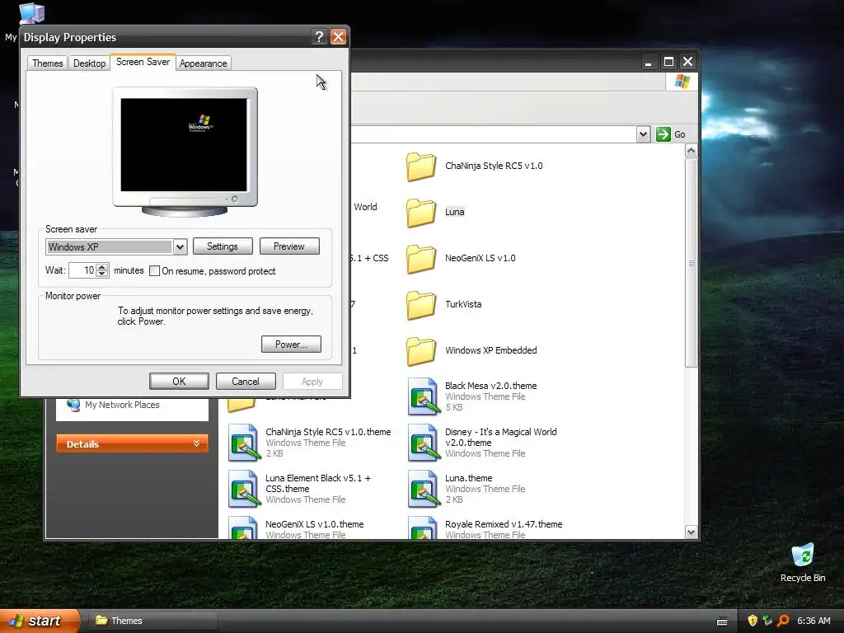Screen dimensions: 844x633
Task: Click the safely remove hardware tray icon
Action: [x=767, y=621]
